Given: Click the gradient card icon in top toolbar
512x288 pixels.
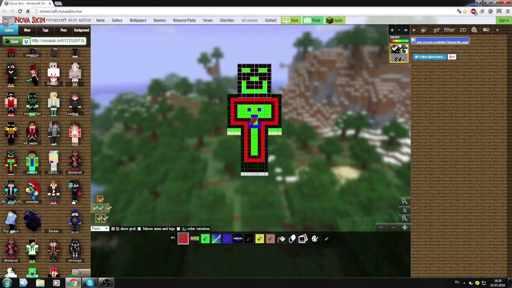Looking at the screenshot, I should [486, 30].
